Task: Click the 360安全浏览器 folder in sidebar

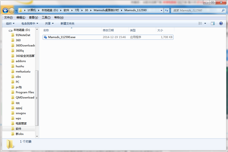Action: point(25,56)
